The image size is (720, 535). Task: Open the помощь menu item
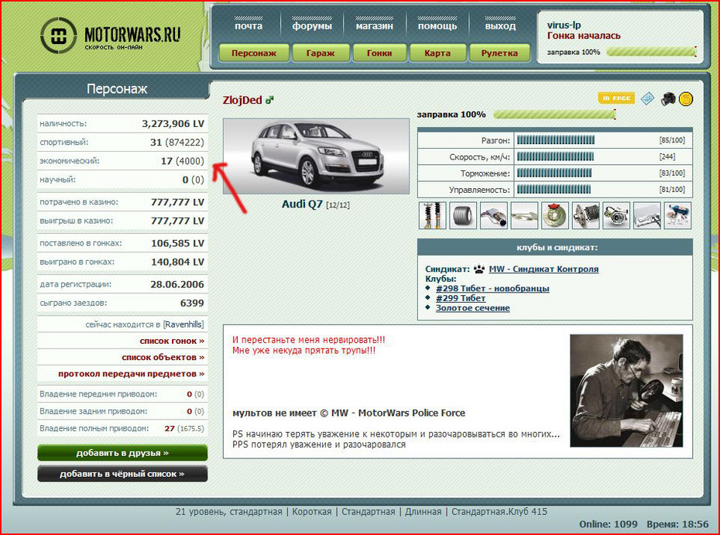(437, 26)
